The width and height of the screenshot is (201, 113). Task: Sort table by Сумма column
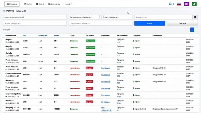(57, 35)
